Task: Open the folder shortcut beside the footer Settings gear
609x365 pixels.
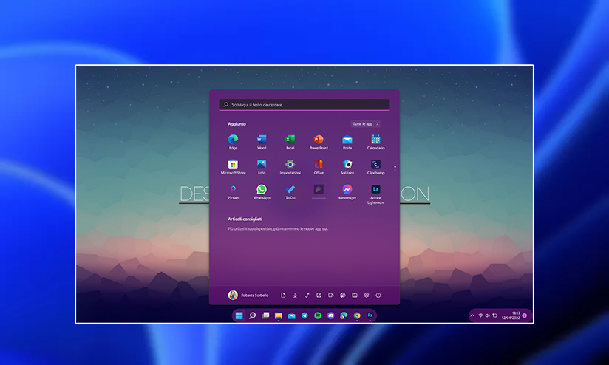Action: [x=355, y=295]
